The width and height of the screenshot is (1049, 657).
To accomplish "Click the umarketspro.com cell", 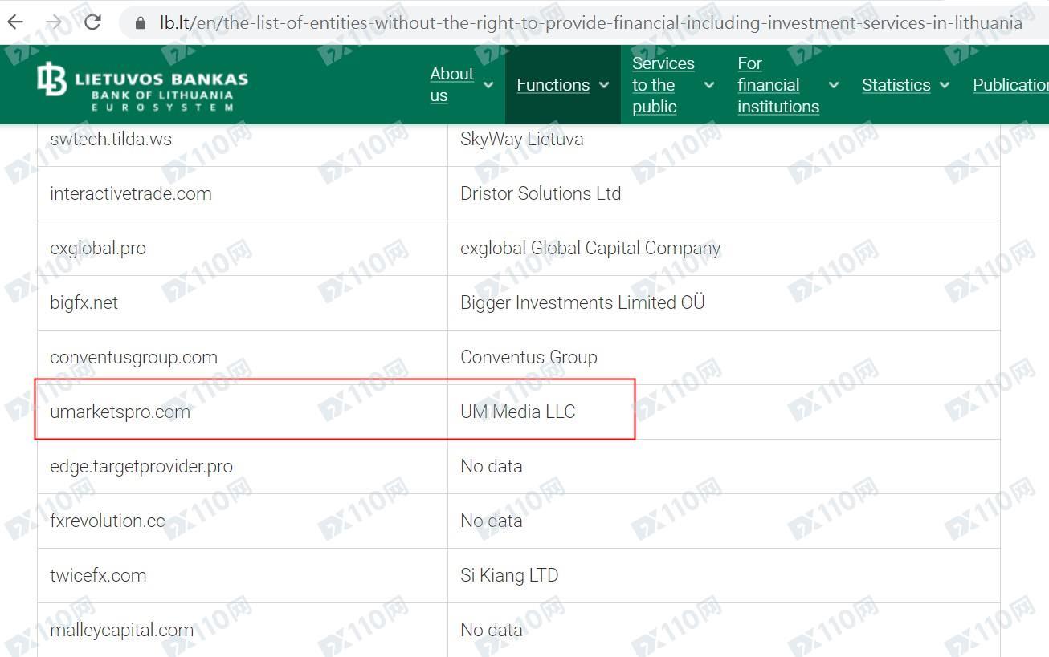I will click(243, 412).
